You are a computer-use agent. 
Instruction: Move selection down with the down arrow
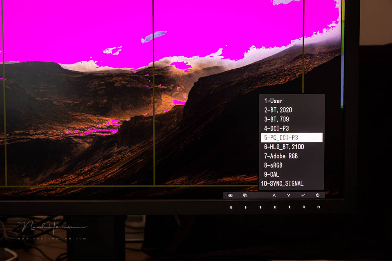coord(289,195)
